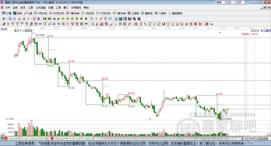Click the calculator icon

(x=121, y=19)
